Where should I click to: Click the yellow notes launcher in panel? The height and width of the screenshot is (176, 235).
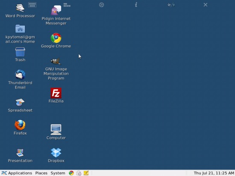tap(86, 173)
